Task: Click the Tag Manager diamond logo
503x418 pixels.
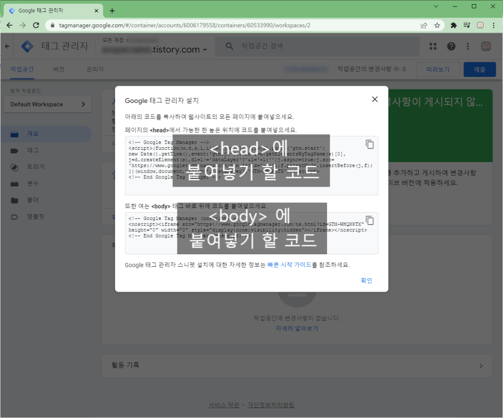Action: click(27, 46)
